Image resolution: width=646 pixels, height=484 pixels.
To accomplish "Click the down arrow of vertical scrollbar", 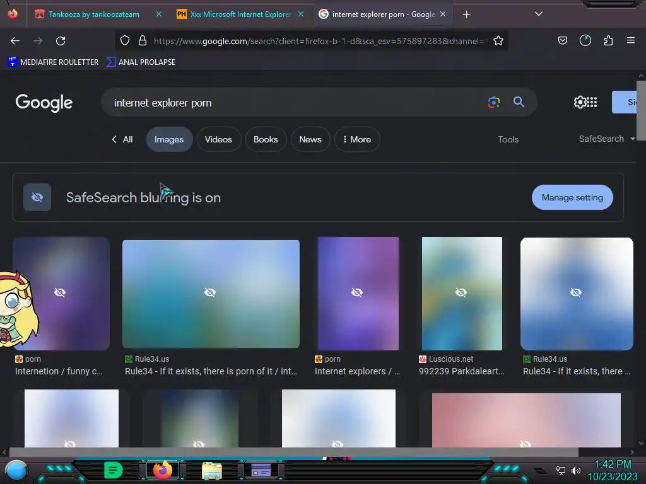I will [x=641, y=443].
